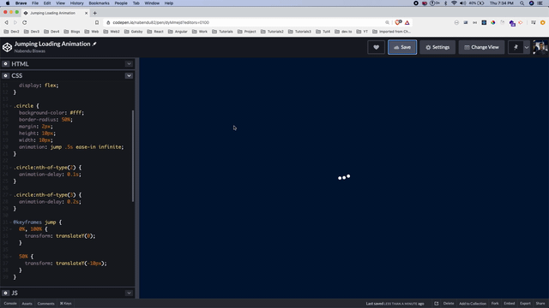
Task: Click the Save button
Action: point(402,47)
